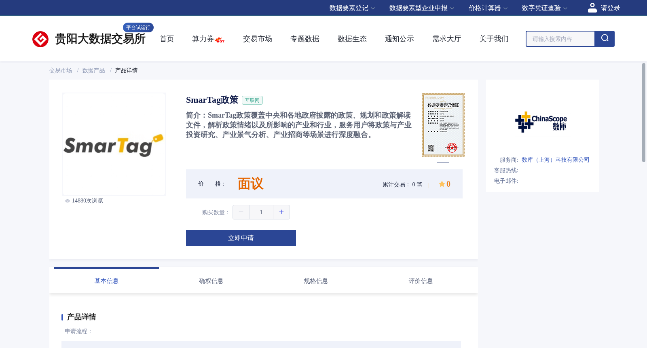Expand the 数字凭证查验 dropdown

544,8
